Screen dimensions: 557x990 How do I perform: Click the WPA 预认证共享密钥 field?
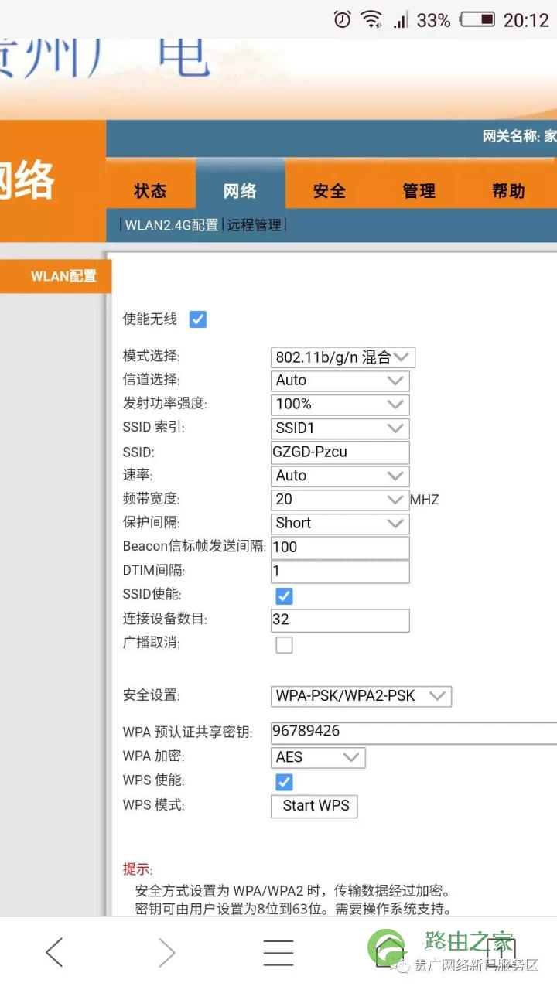414,732
